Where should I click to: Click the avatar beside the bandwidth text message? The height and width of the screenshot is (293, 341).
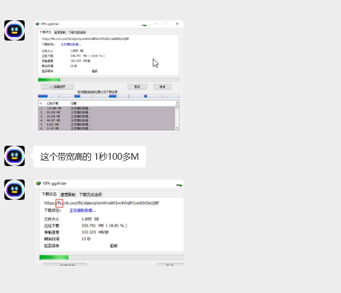click(15, 156)
